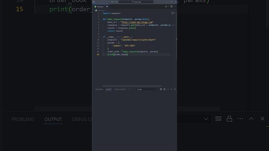
Task: Click line number 15 in gutter
Action: (x=98, y=55)
